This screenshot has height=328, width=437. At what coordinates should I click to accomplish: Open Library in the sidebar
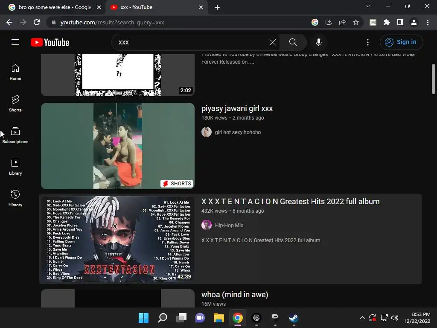coord(15,167)
